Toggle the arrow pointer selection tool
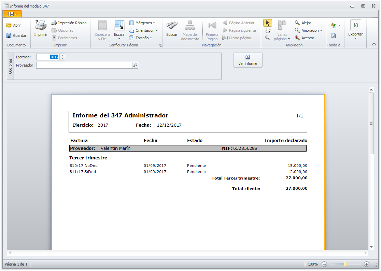 tap(268, 23)
